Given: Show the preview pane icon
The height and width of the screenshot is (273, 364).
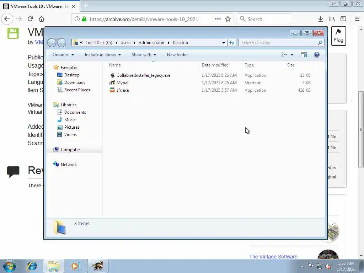Looking at the screenshot, I should pos(304,55).
